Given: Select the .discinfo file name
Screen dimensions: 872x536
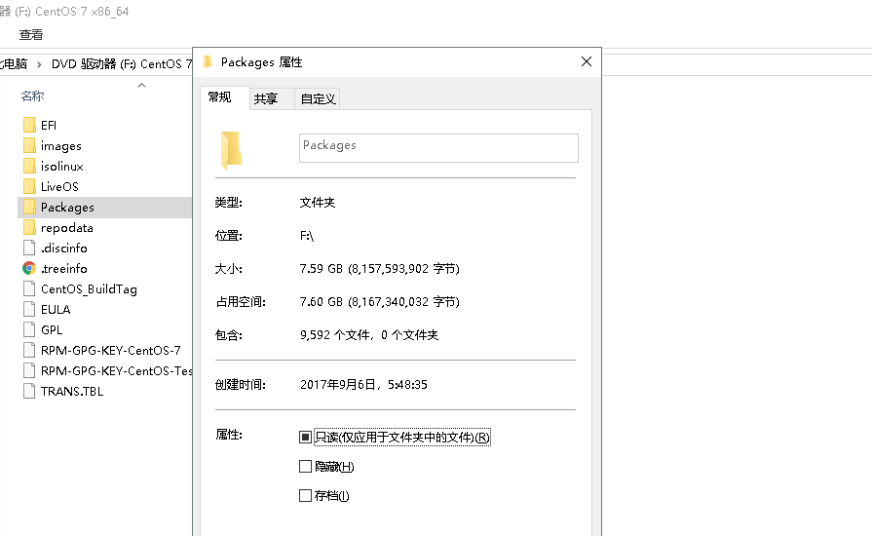Looking at the screenshot, I should (64, 248).
